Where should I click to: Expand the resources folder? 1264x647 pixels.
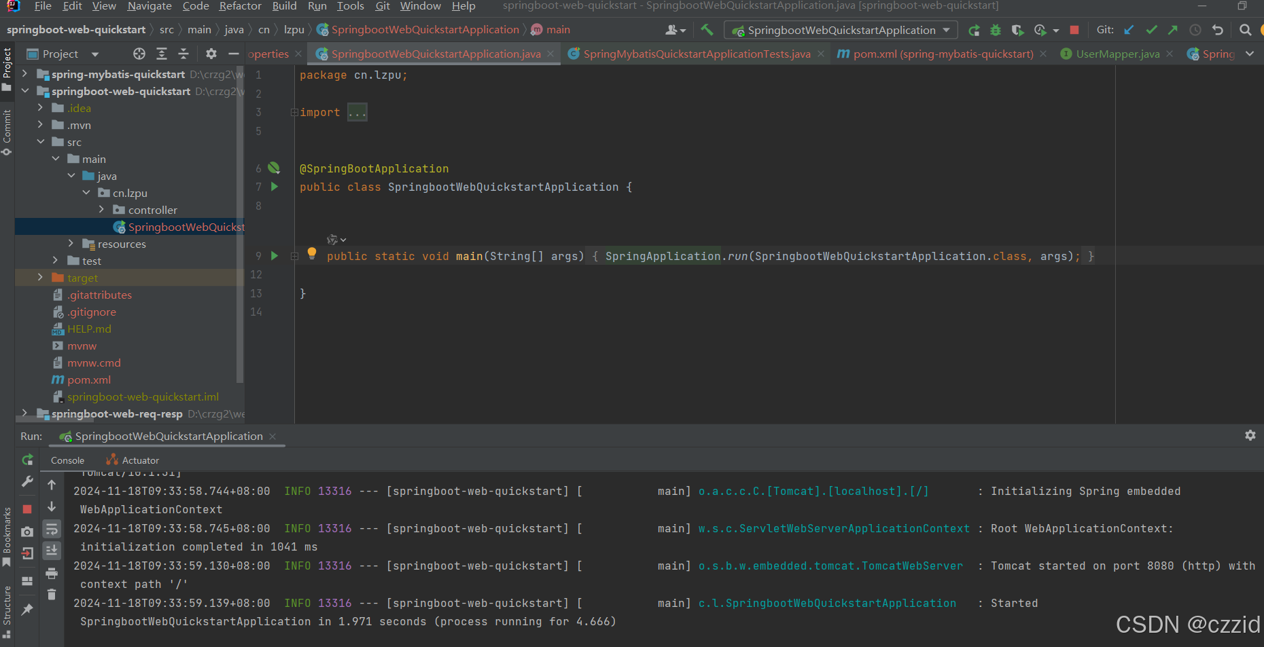pyautogui.click(x=71, y=244)
